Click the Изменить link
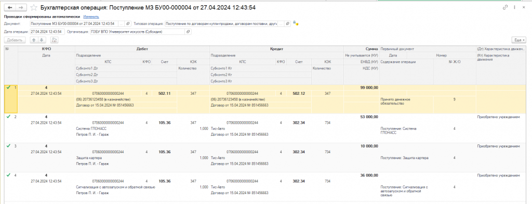532x204 pixels. pyautogui.click(x=91, y=16)
